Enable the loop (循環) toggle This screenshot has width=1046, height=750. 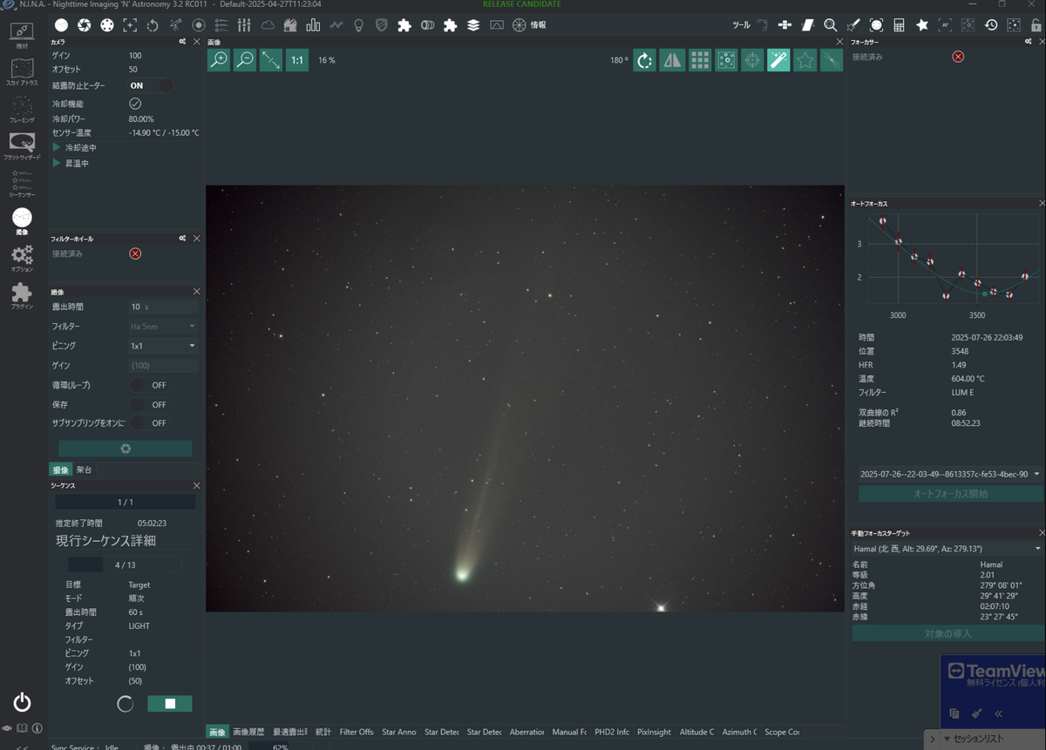coord(148,385)
